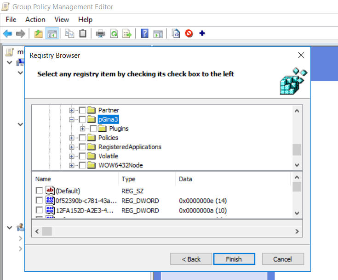This screenshot has width=338, height=280.
Task: Click the registry tree scrollbar thumb
Action: [297, 150]
